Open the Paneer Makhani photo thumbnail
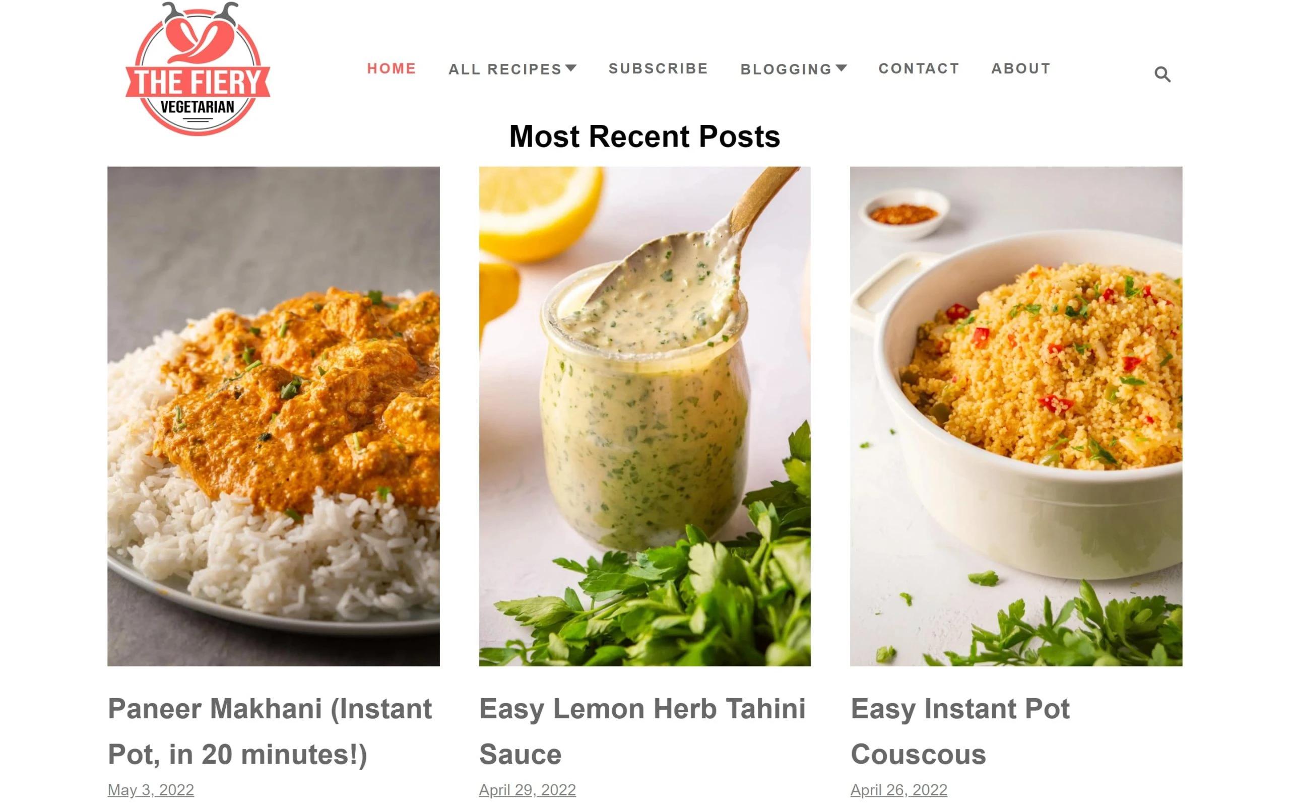This screenshot has height=806, width=1290. click(x=274, y=416)
